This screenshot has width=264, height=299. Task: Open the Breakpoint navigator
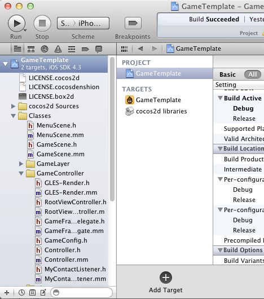(85, 49)
